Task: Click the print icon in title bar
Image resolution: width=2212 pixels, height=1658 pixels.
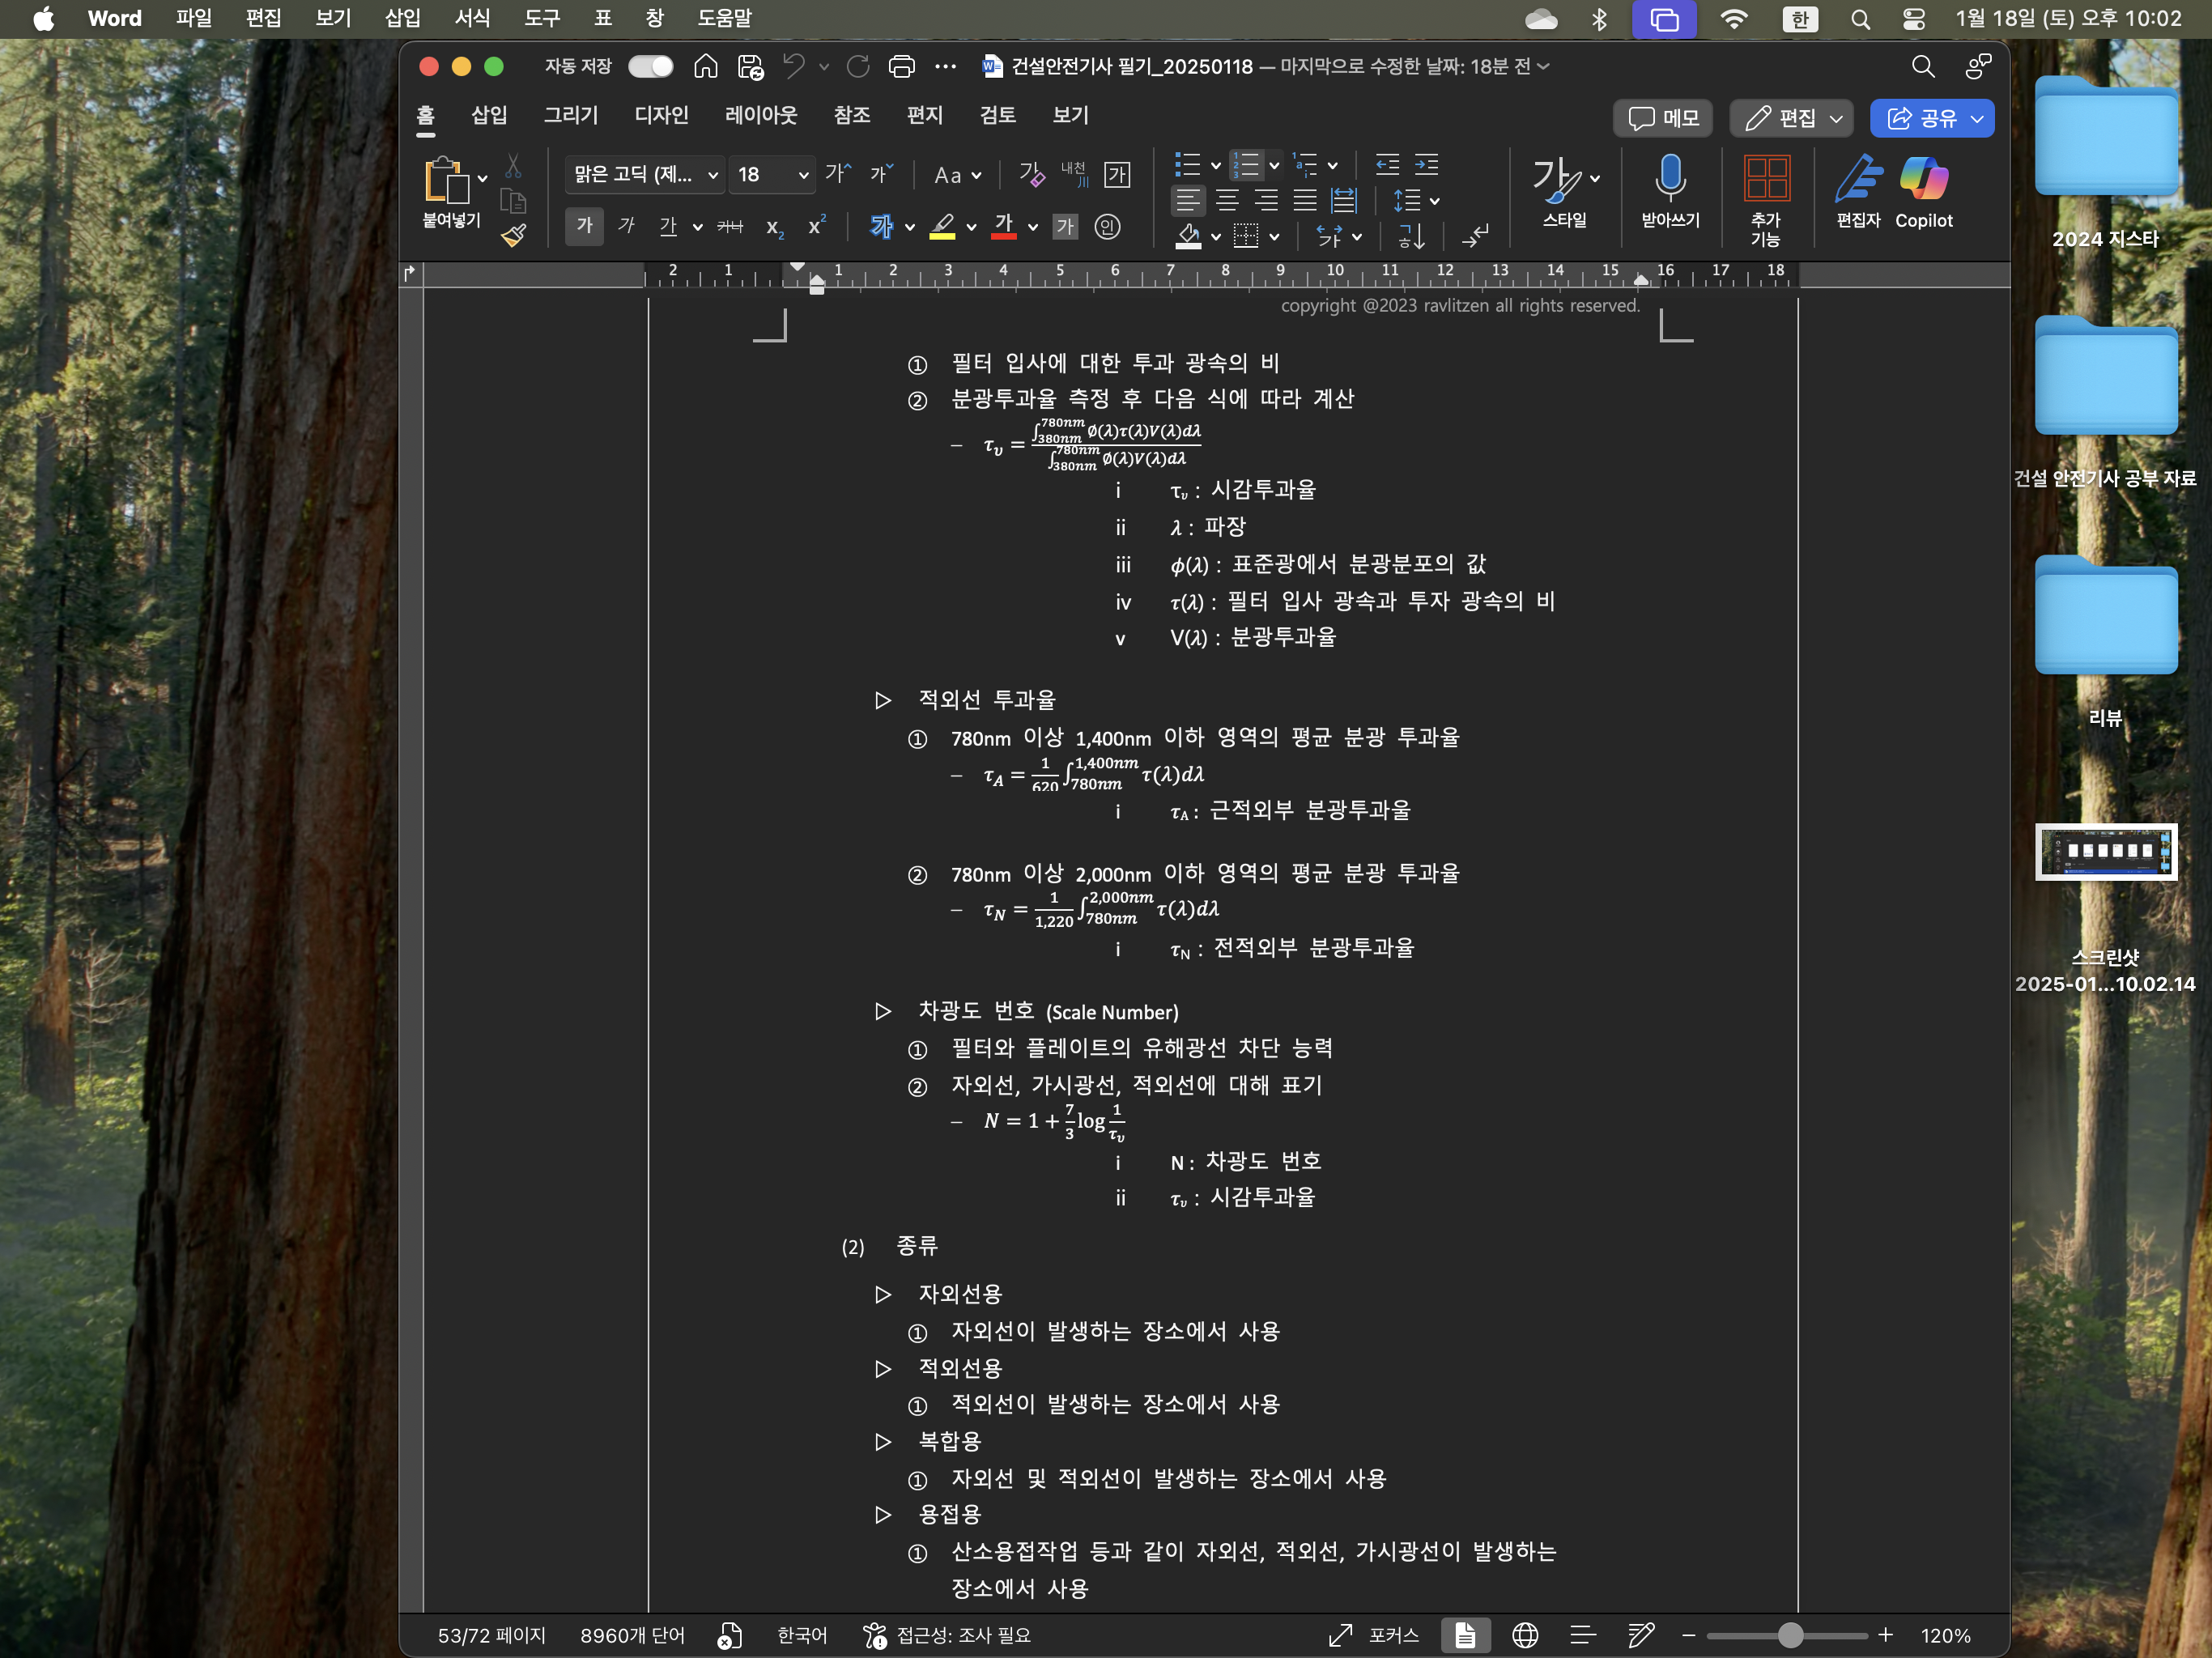Action: coord(901,67)
